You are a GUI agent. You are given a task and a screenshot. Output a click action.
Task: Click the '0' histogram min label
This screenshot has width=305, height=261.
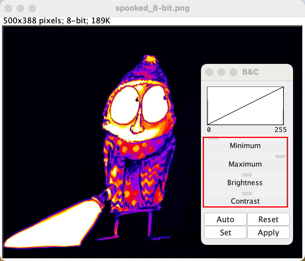point(209,130)
